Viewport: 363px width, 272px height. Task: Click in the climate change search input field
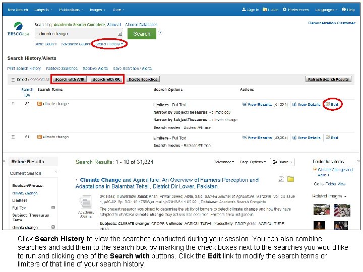78,34
